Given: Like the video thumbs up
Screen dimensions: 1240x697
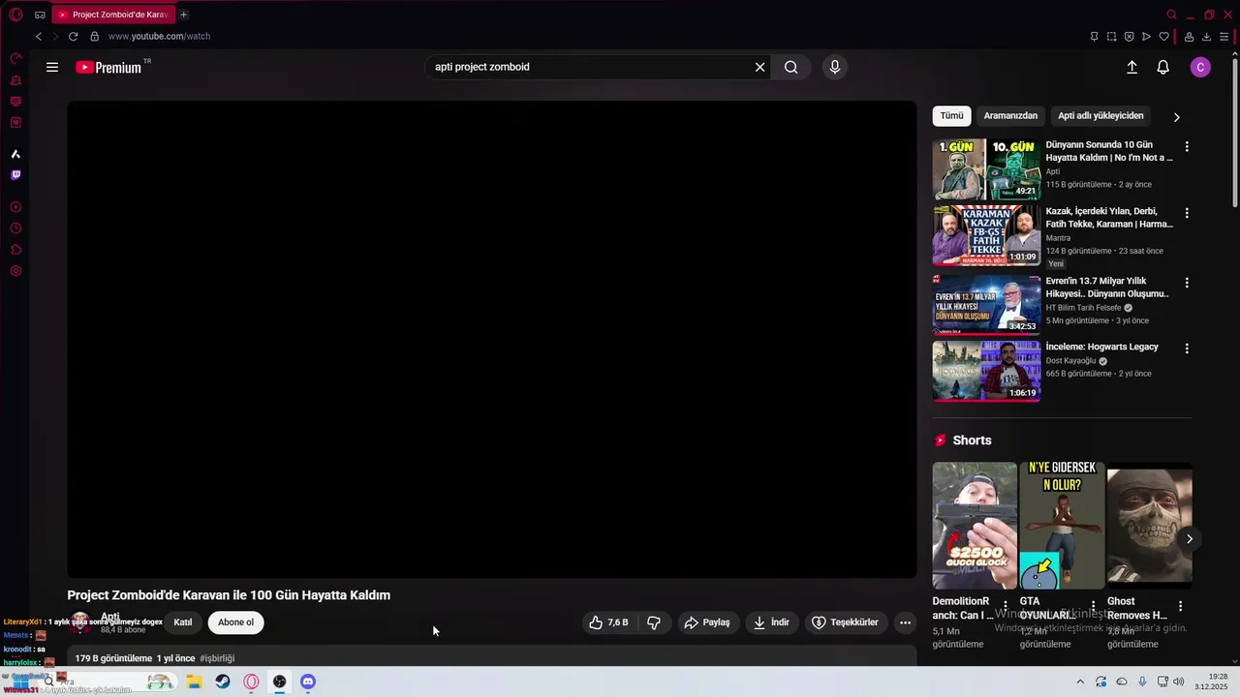Looking at the screenshot, I should coord(608,622).
